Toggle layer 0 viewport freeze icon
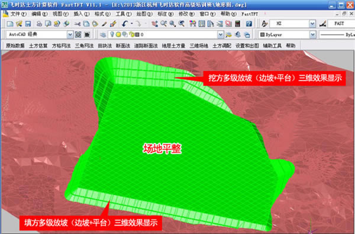 pos(125,34)
